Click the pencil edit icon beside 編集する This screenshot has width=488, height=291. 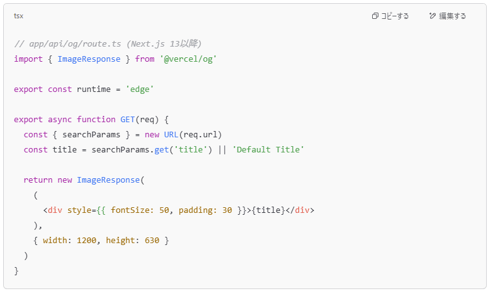(x=433, y=16)
